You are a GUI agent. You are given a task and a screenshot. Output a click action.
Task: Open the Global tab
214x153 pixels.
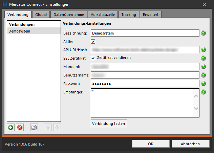tap(41, 15)
